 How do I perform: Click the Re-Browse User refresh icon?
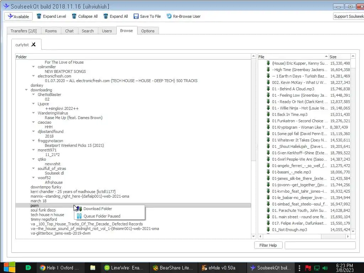[x=169, y=16]
